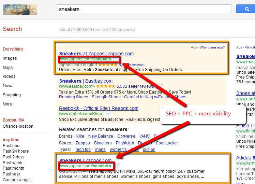Open Custom range date filter
Screen dimensions: 255x184
[x=18, y=180]
